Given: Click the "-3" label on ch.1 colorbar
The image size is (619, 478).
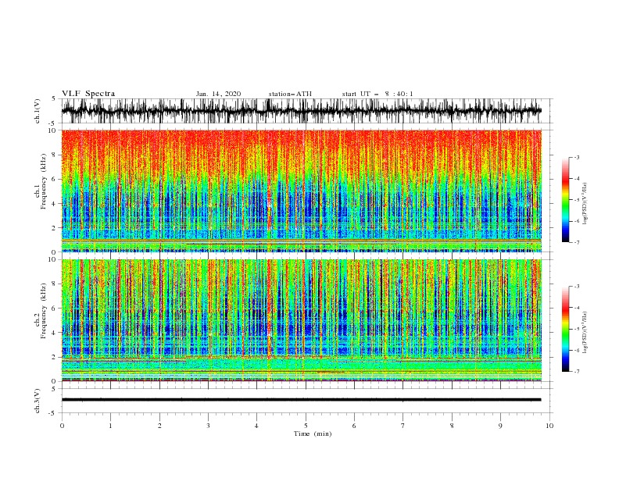Looking at the screenshot, I should click(x=577, y=157).
